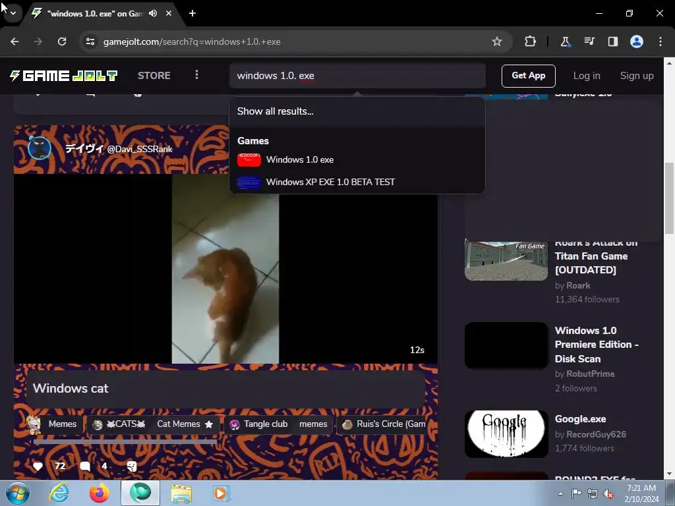This screenshot has width=675, height=506.
Task: Open Chrome three-dot menu
Action: point(660,42)
